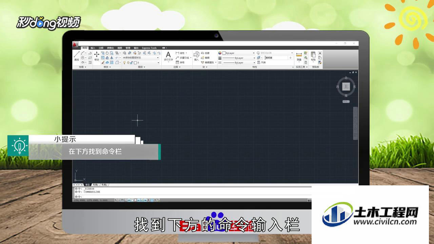Image resolution: width=434 pixels, height=244 pixels.
Task: Click the object color wheel swatch
Action: click(220, 53)
